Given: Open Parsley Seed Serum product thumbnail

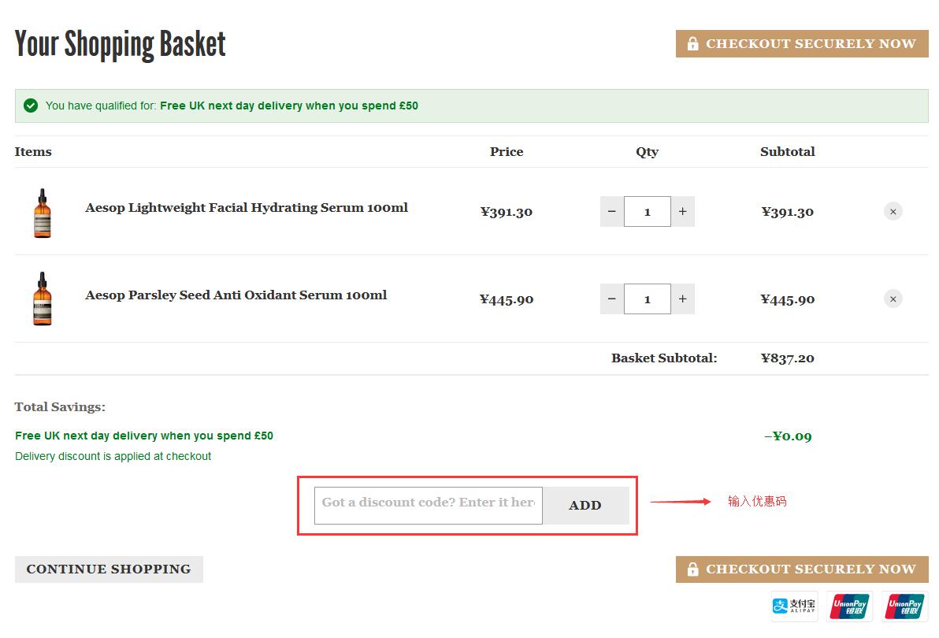Looking at the screenshot, I should click(x=43, y=299).
